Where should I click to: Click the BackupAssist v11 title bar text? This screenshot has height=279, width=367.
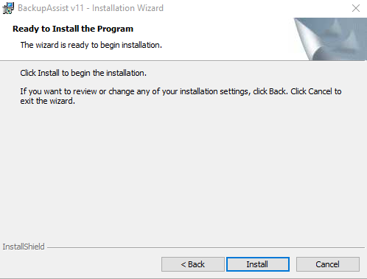91,8
